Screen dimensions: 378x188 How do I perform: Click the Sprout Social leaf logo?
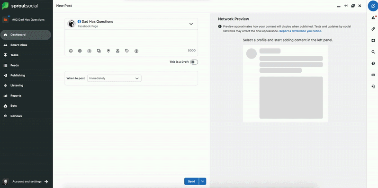6,6
